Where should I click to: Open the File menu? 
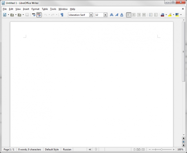tap(5, 9)
